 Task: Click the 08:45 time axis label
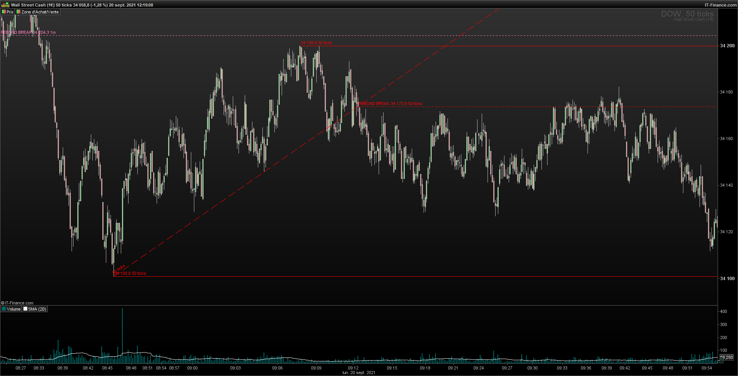[x=107, y=368]
